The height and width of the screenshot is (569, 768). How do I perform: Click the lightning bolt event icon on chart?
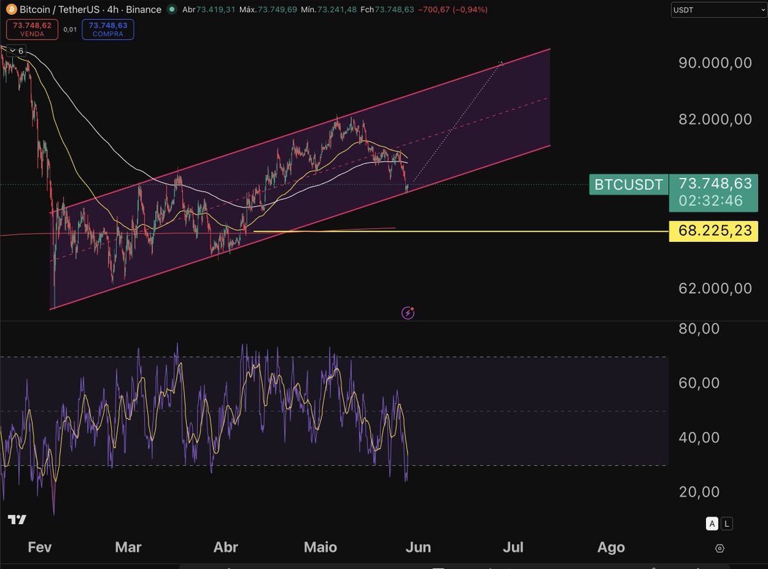(408, 313)
